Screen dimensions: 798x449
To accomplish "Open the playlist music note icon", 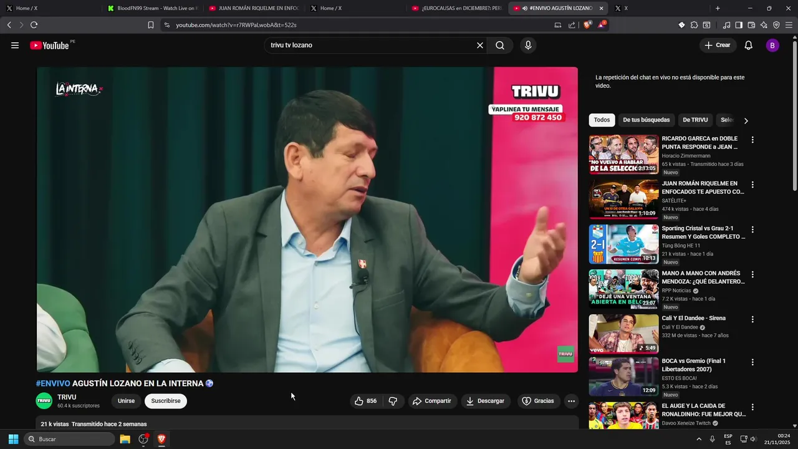I will point(726,25).
